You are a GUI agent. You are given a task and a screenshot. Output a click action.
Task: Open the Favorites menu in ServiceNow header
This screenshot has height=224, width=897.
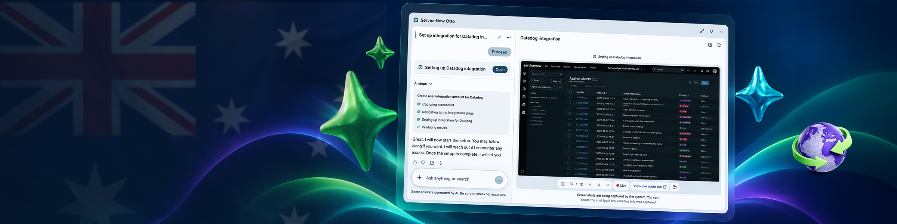pos(555,66)
